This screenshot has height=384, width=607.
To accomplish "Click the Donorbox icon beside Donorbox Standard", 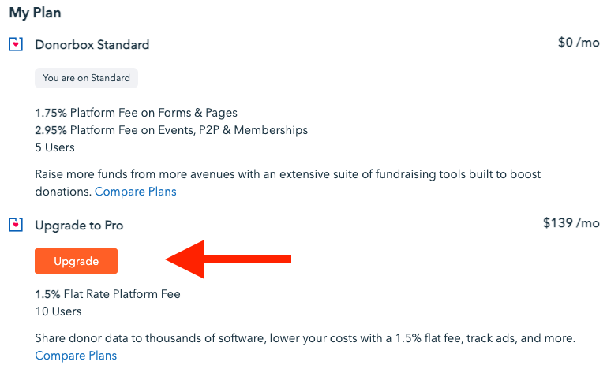I will coord(16,44).
